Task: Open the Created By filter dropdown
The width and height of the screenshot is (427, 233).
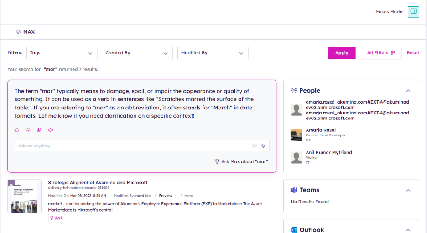Action: (137, 53)
